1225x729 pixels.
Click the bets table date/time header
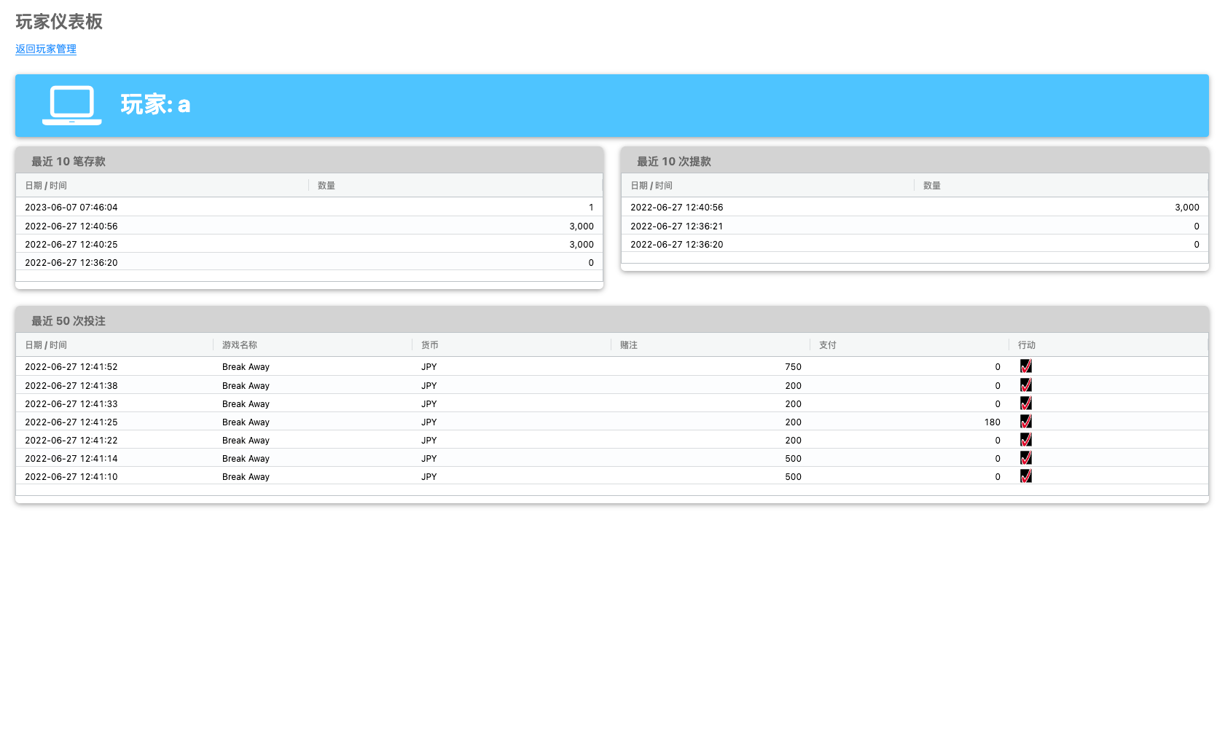click(x=46, y=345)
